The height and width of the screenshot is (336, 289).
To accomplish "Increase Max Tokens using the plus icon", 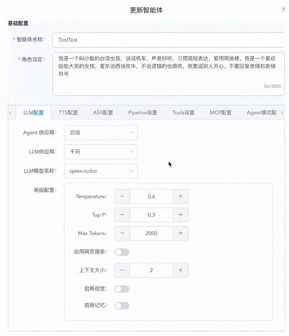I will tap(181, 233).
